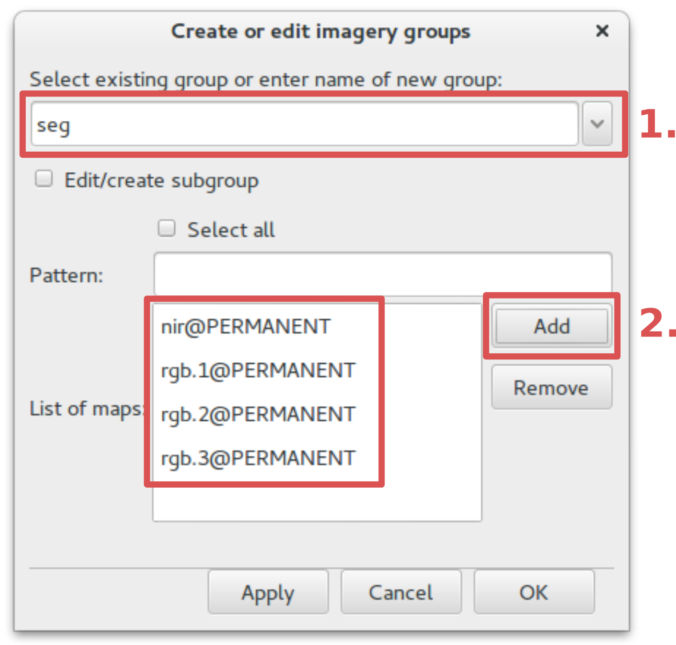Screen dimensions: 676x645
Task: Apply the imagery group changes
Action: (268, 592)
